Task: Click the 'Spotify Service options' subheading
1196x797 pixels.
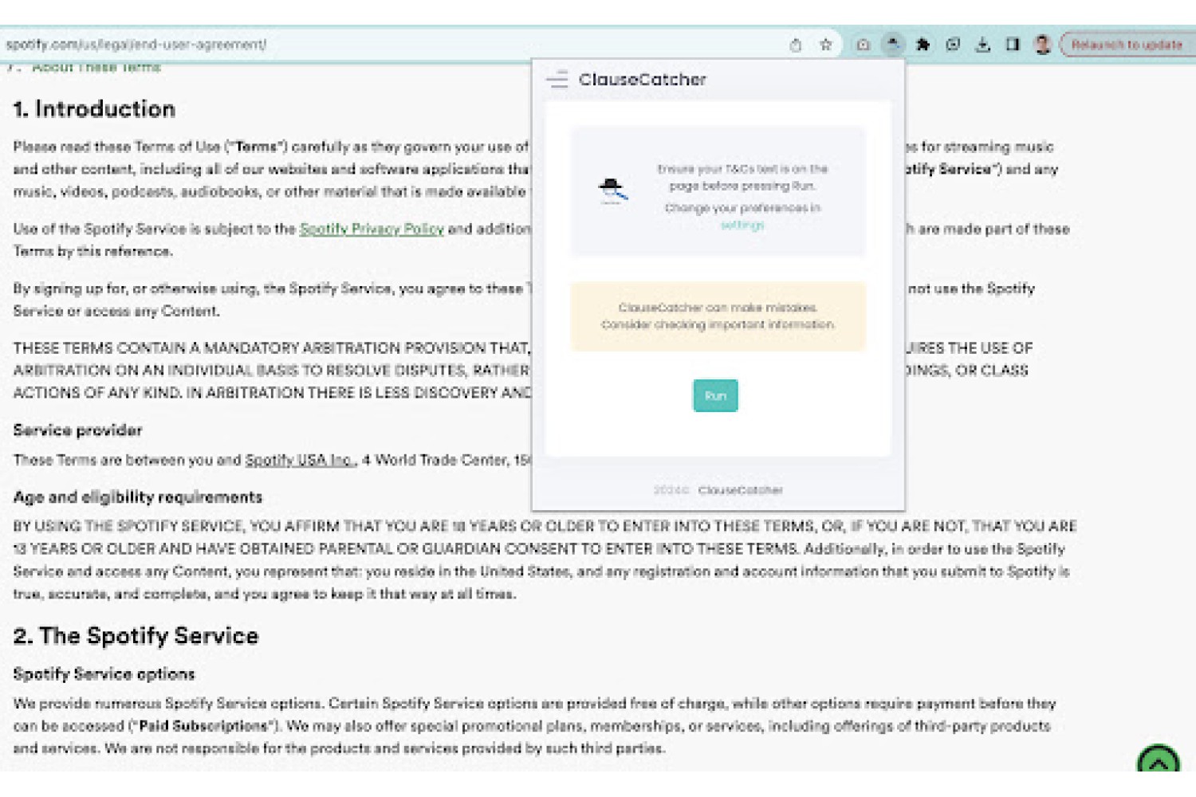Action: [x=104, y=674]
